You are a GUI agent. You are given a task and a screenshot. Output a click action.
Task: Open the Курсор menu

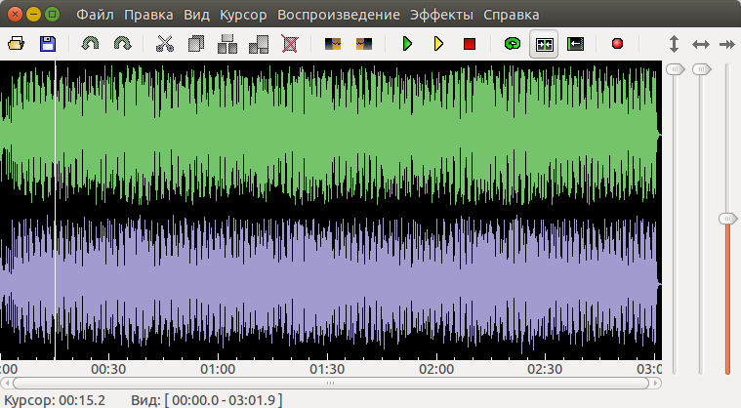(x=243, y=15)
